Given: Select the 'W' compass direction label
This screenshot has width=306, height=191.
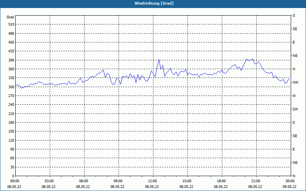Looking at the screenshot, I should point(294,96).
